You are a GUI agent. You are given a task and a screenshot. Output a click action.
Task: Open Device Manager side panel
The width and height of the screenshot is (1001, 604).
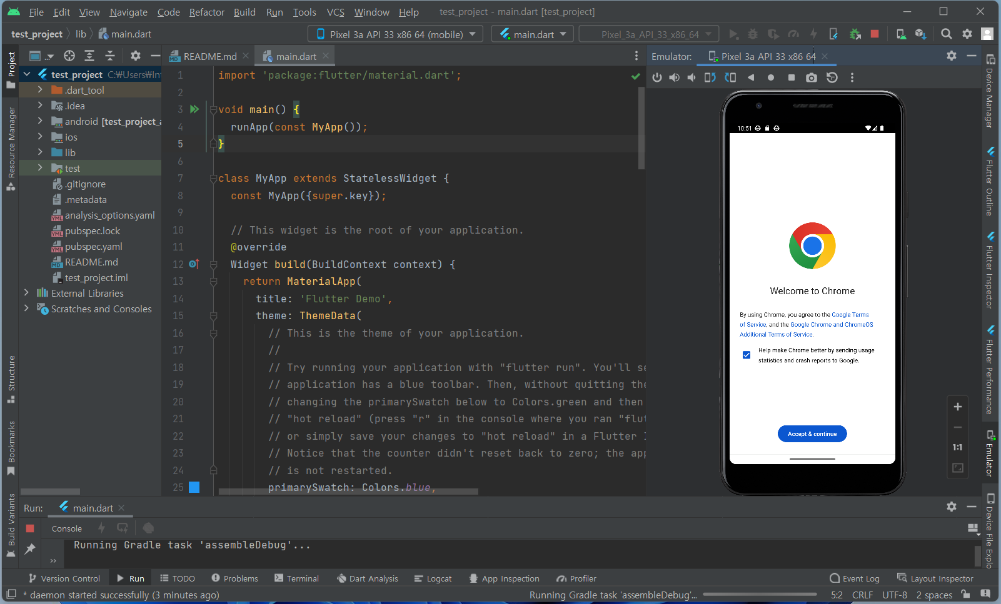[x=989, y=91]
